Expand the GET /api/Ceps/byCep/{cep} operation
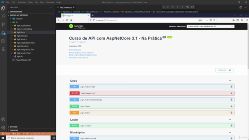Viewport: 249px width, 140px height. (152, 100)
